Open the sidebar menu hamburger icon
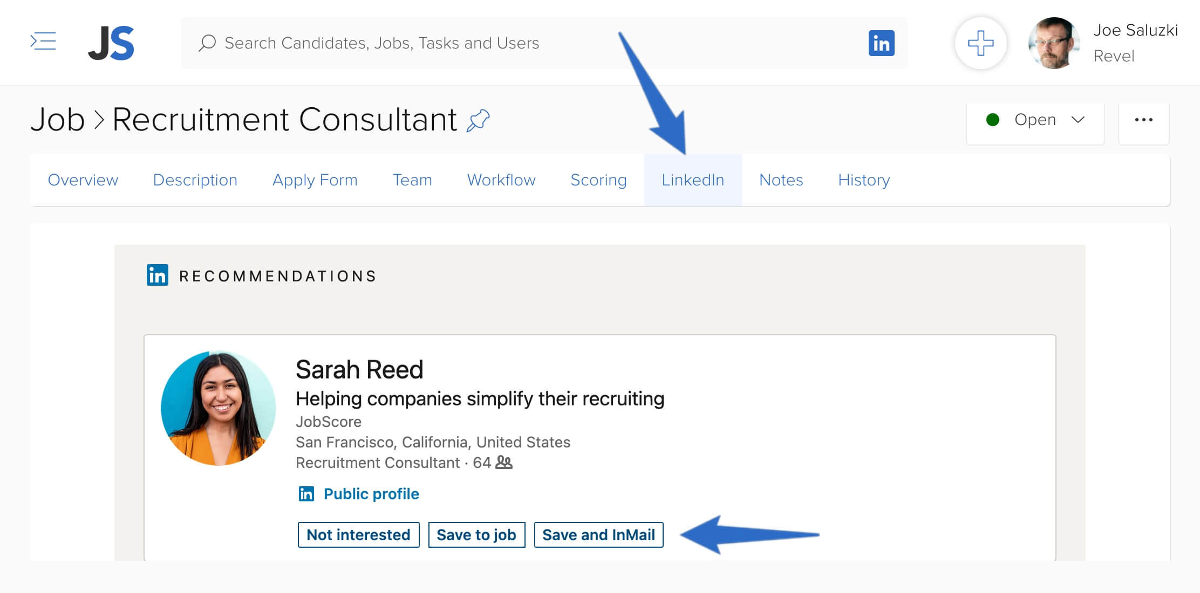Image resolution: width=1200 pixels, height=593 pixels. (x=43, y=42)
